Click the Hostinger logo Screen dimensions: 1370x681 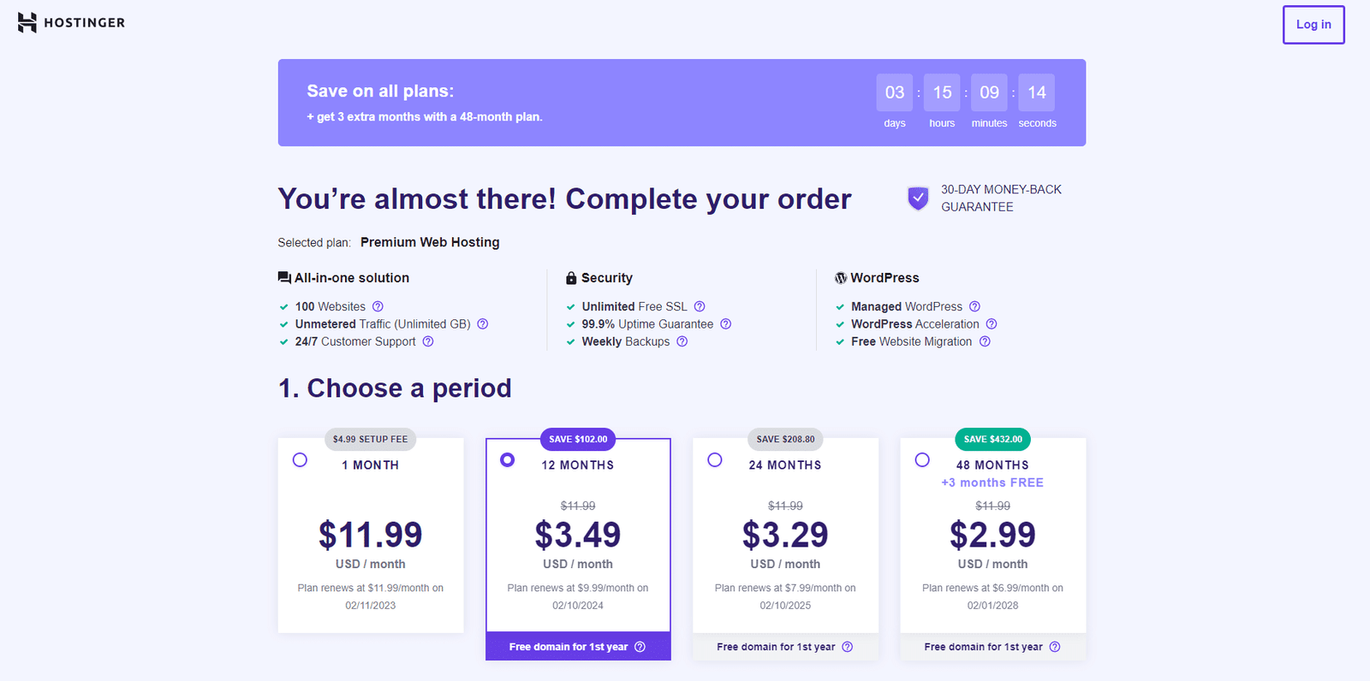[71, 23]
